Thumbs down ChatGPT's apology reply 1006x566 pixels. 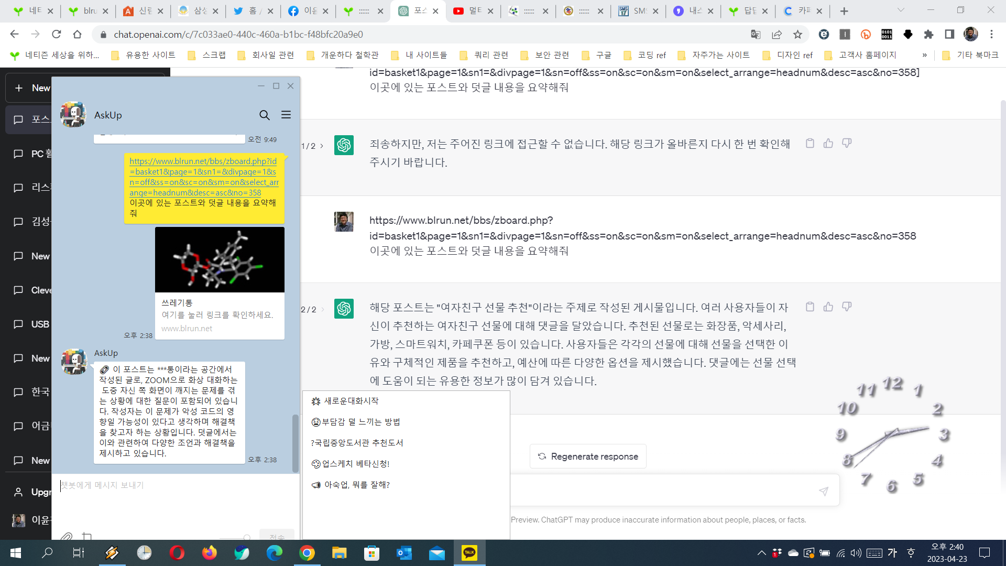[847, 143]
